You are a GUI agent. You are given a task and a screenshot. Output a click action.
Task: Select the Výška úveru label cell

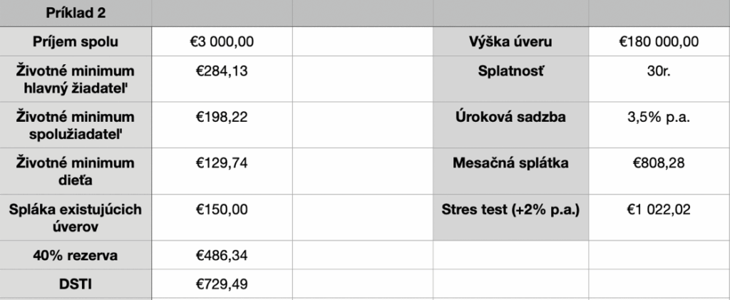tap(510, 41)
